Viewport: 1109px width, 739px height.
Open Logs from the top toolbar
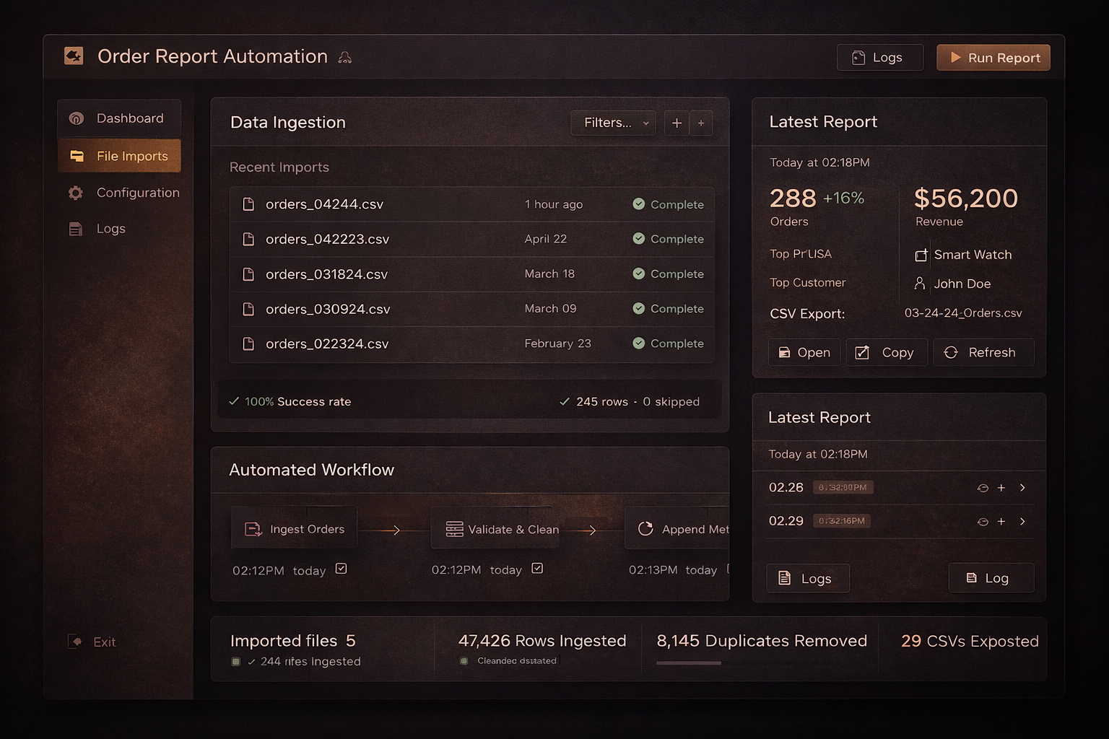pyautogui.click(x=879, y=57)
